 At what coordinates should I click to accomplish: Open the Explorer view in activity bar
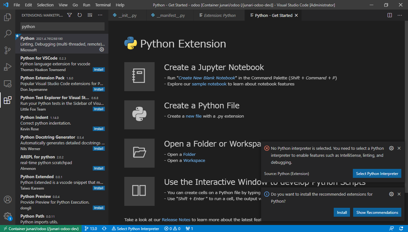(x=8, y=17)
